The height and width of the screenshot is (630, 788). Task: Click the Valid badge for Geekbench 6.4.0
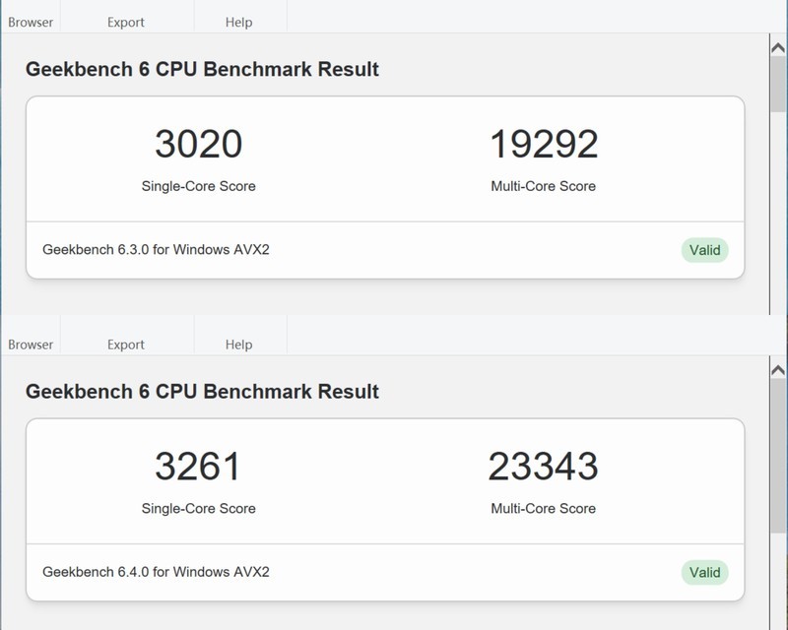coord(704,572)
